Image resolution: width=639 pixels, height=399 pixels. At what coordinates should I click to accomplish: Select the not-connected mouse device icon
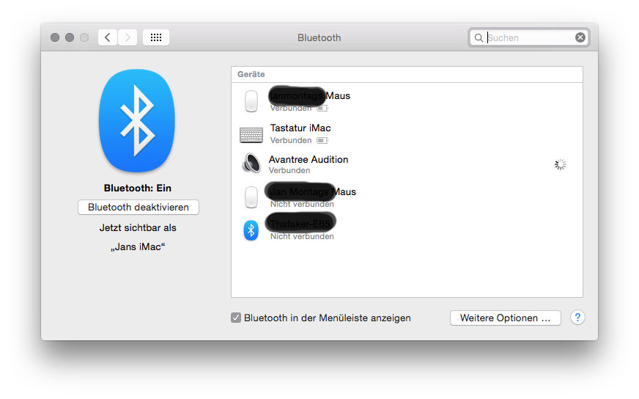251,197
